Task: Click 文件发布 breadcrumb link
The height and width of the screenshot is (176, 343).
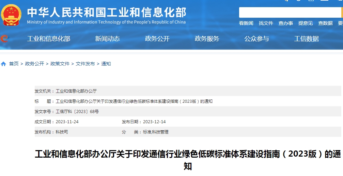Action: point(85,64)
